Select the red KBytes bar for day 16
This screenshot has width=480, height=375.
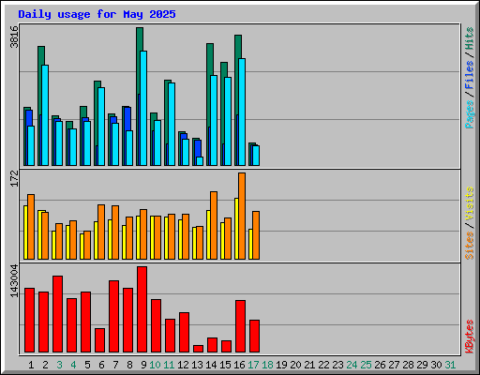tap(240, 326)
